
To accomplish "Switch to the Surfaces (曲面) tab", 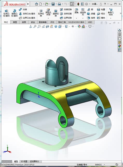I will (x=24, y=22).
